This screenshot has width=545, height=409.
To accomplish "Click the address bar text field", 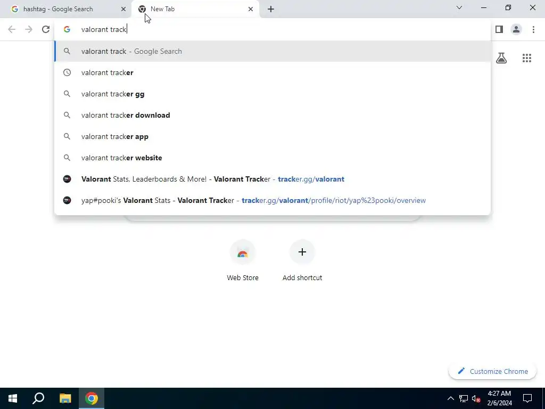I will pos(272,30).
